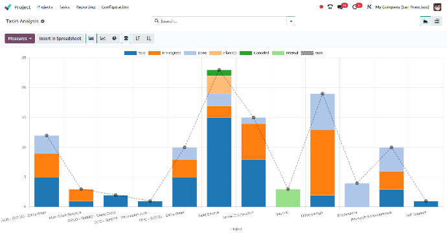Open the user avatar menu
The image size is (447, 233).
click(x=437, y=7)
